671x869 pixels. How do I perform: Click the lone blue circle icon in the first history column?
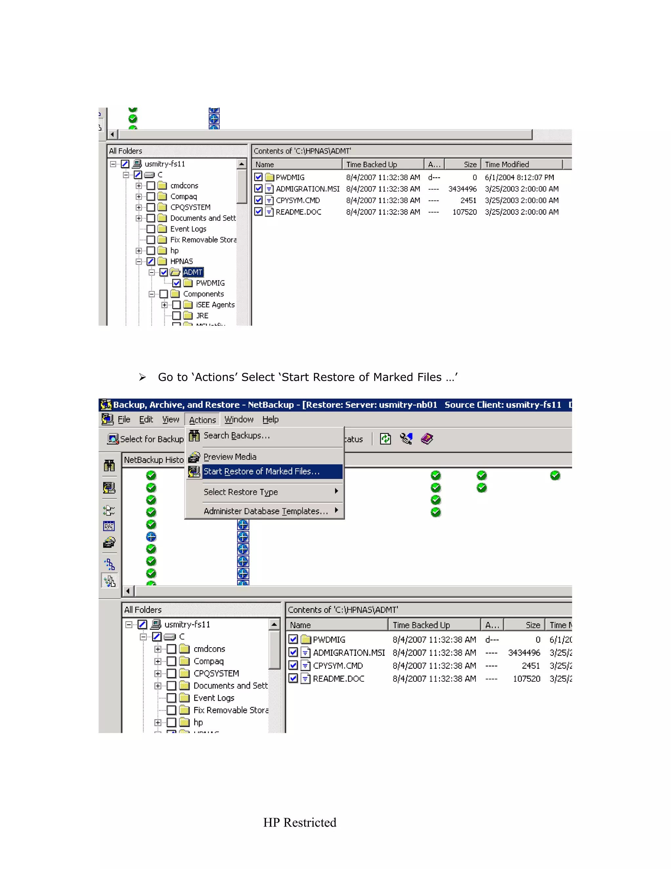point(151,537)
